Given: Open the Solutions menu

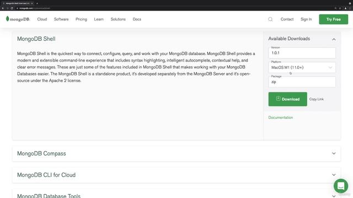Looking at the screenshot, I should coord(118,19).
